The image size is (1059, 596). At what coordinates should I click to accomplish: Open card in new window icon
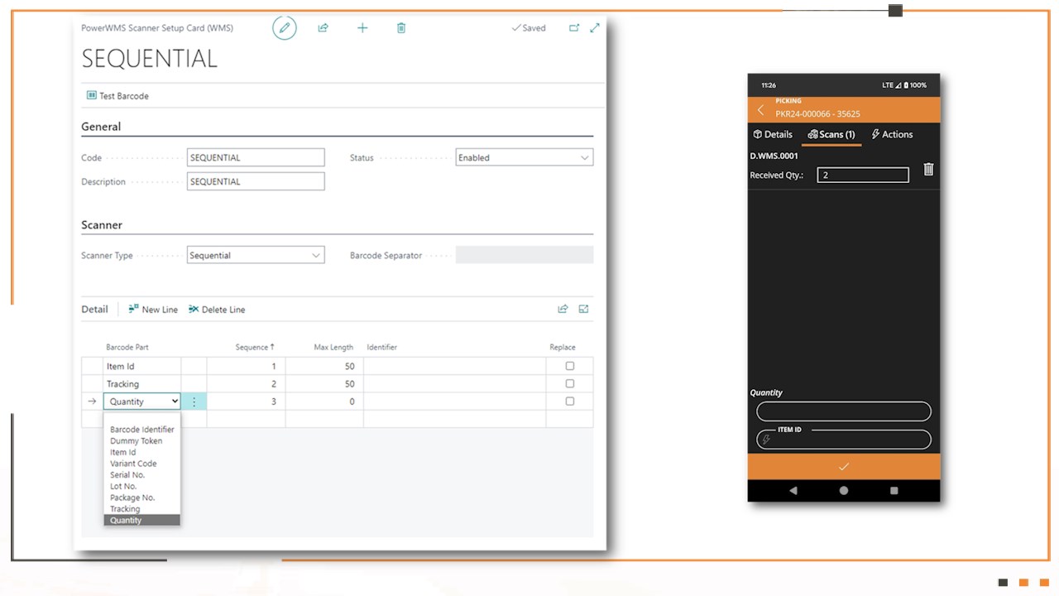point(574,28)
